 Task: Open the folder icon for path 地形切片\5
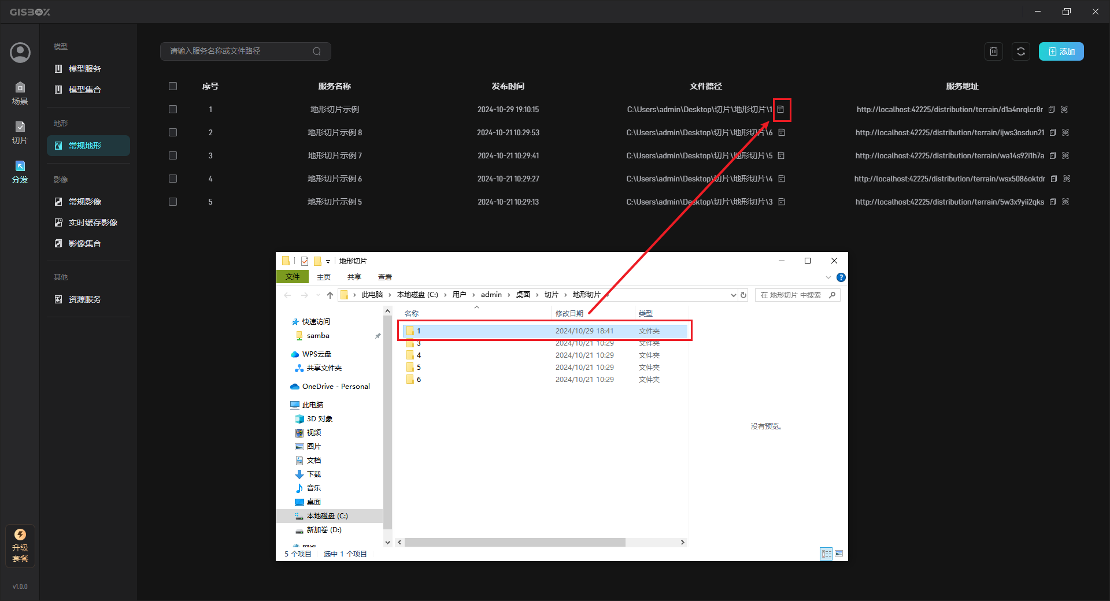(x=782, y=155)
